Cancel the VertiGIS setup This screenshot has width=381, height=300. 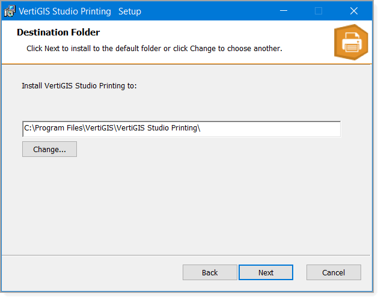[x=334, y=272]
